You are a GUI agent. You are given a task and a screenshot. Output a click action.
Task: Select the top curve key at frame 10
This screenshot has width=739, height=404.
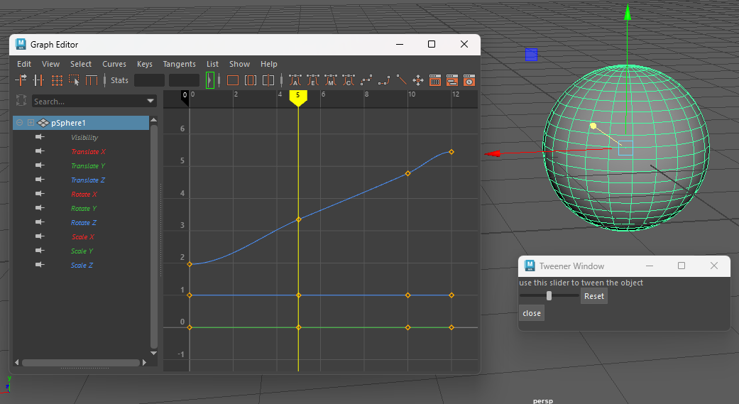(407, 173)
